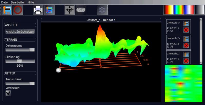The height and width of the screenshot is (105, 205).
Task: Click the crosshair target icon
Action: pos(69,10)
